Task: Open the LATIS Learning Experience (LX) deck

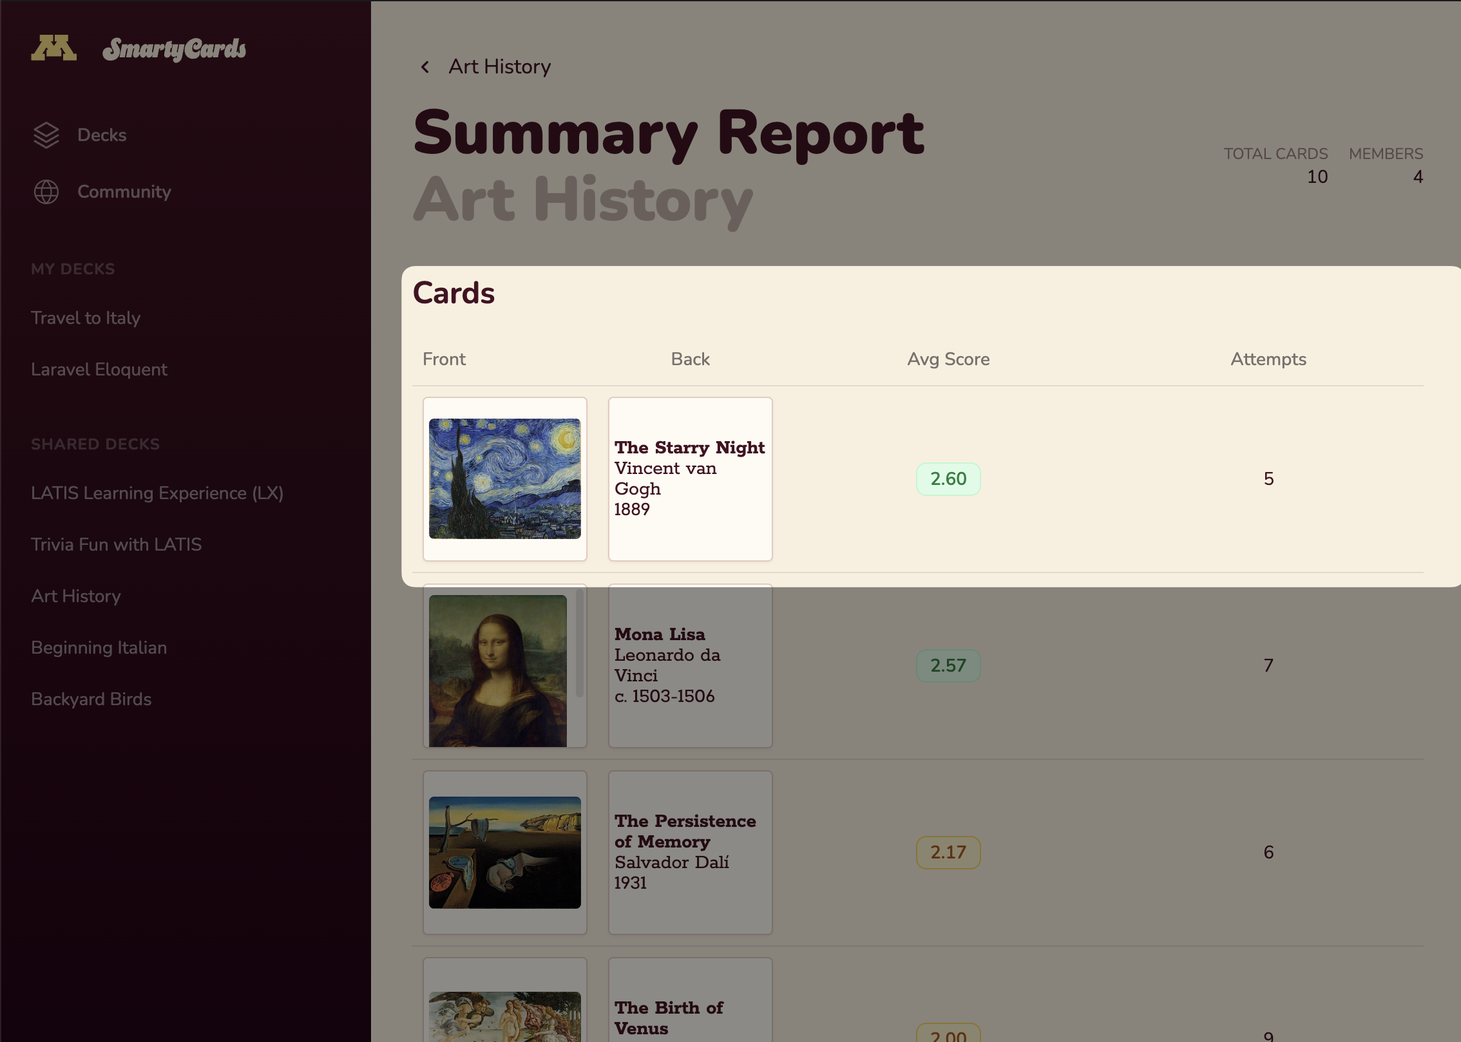Action: tap(157, 493)
